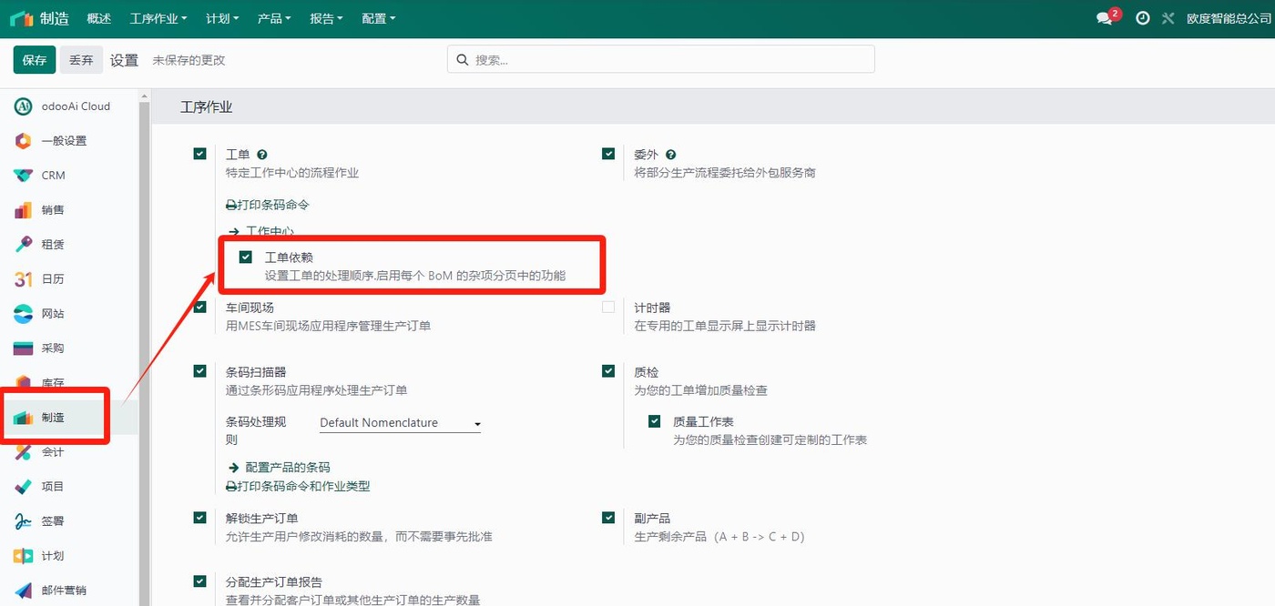Open the 配置产品的条码 link
This screenshot has width=1275, height=606.
click(x=287, y=468)
